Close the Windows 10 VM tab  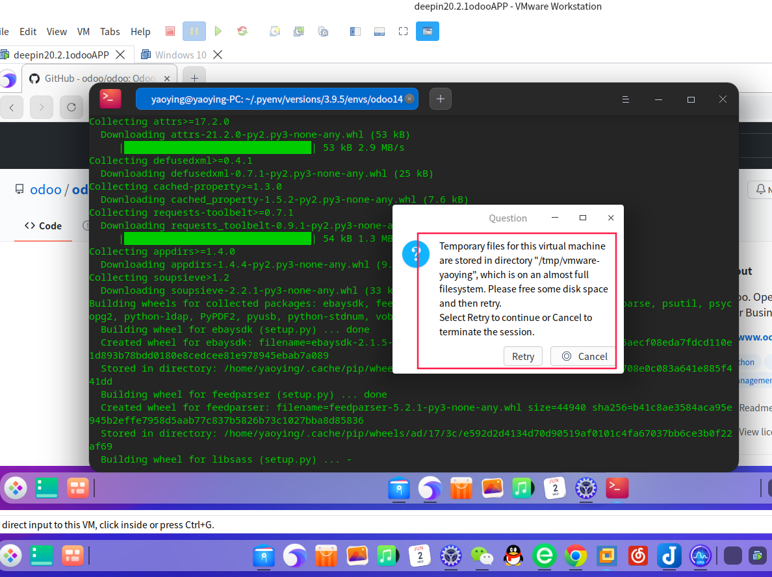[x=218, y=55]
